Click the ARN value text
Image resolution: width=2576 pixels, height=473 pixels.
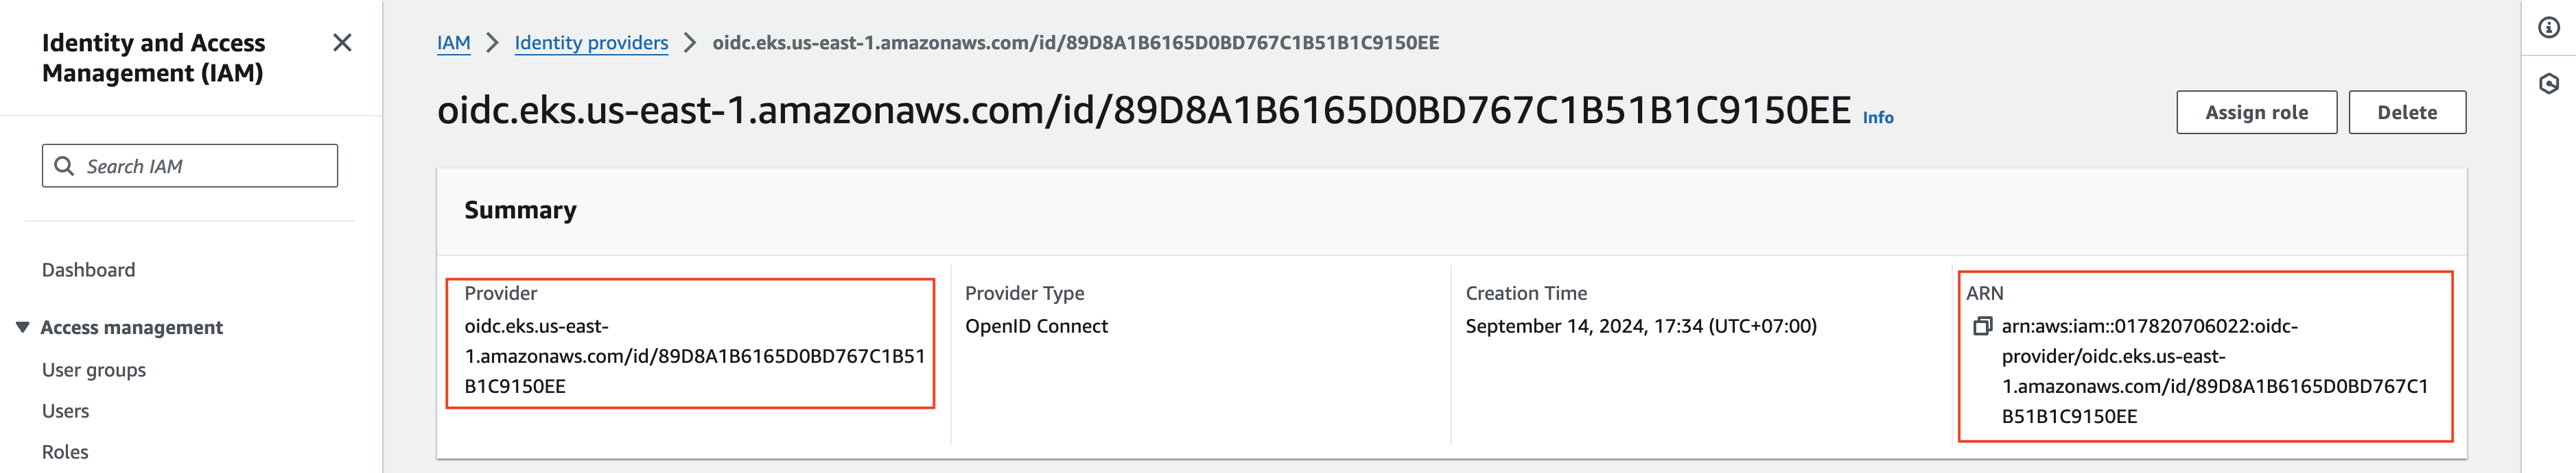(x=2214, y=371)
